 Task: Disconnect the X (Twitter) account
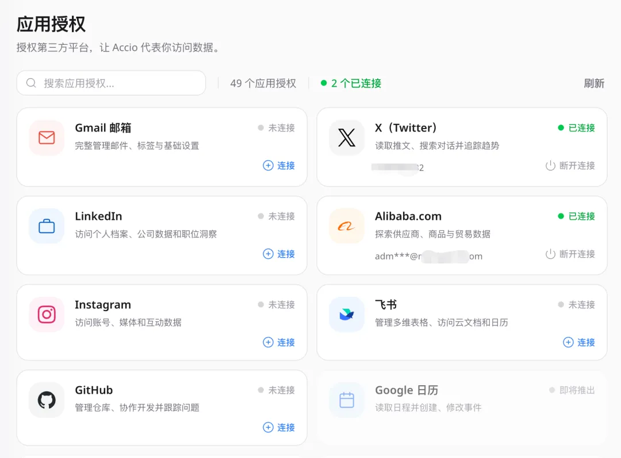coord(570,166)
